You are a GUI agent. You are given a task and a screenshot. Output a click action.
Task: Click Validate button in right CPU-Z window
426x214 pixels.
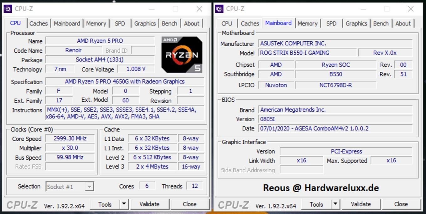361,204
